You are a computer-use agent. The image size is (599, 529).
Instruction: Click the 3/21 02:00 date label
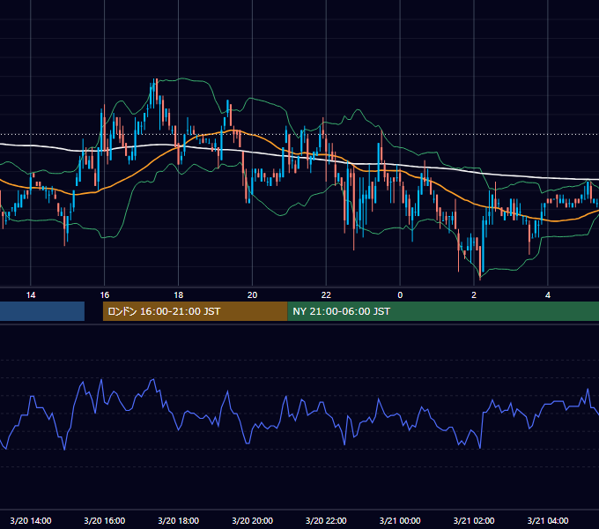coord(474,520)
